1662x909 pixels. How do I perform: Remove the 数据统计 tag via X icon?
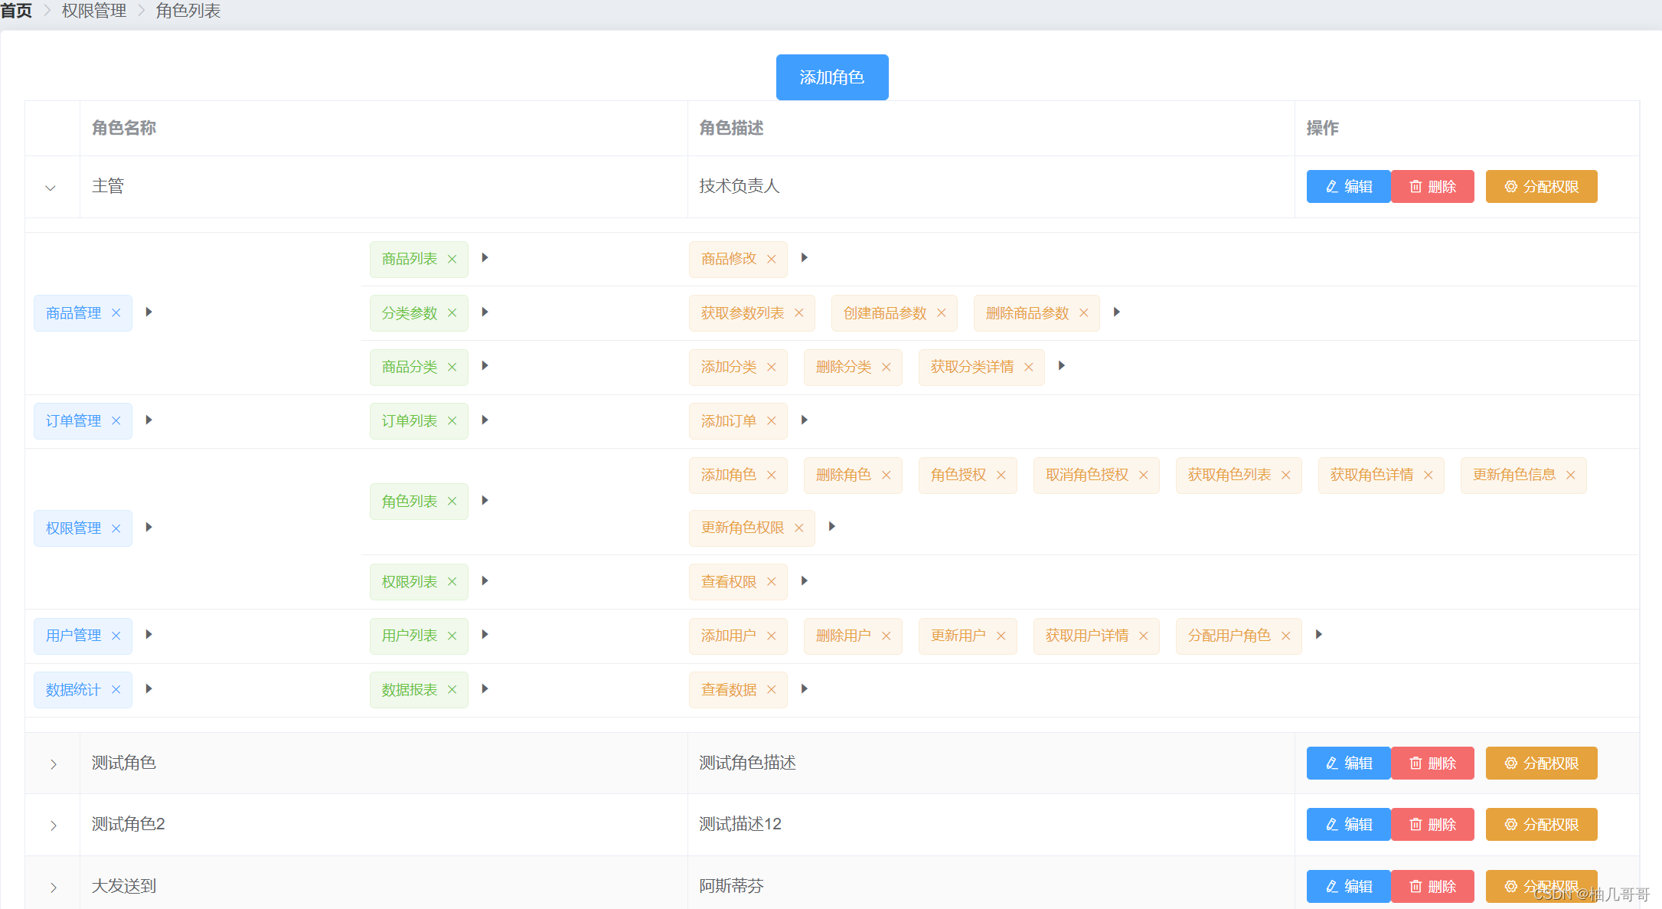click(116, 689)
